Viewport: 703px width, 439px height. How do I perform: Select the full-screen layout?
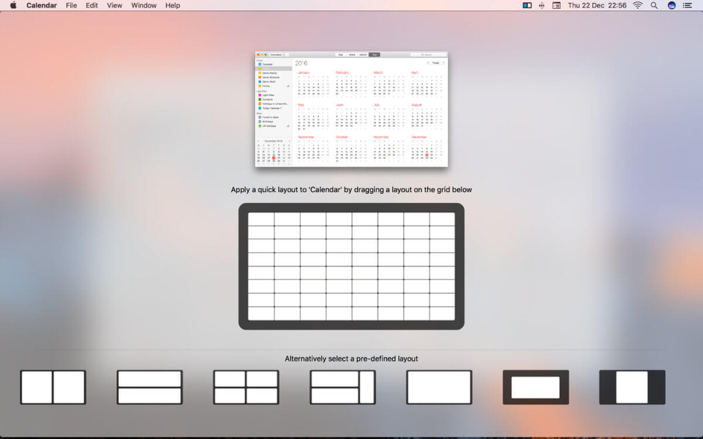439,388
